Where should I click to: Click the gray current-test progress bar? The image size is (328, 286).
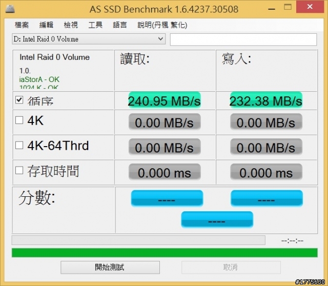pyautogui.click(x=138, y=240)
